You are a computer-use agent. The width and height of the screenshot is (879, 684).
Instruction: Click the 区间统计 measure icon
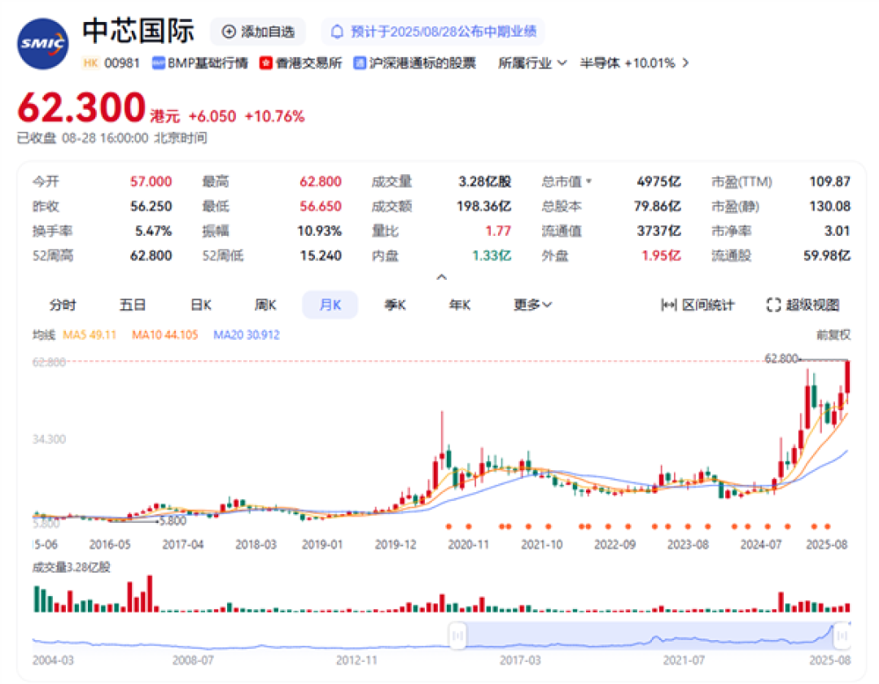pyautogui.click(x=668, y=305)
